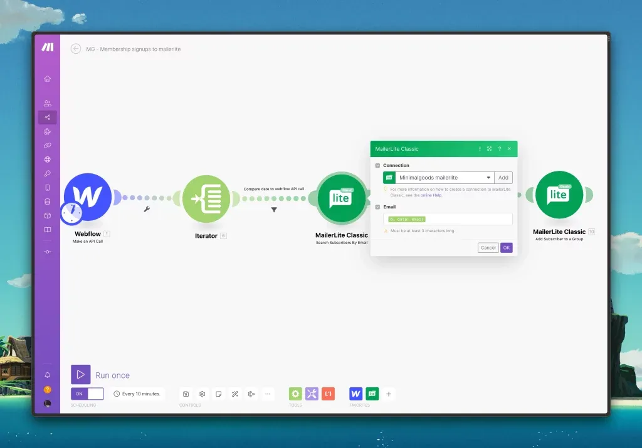Open Every 10 minutes schedule setting
Screen dimensions: 642x448
pyautogui.click(x=137, y=394)
